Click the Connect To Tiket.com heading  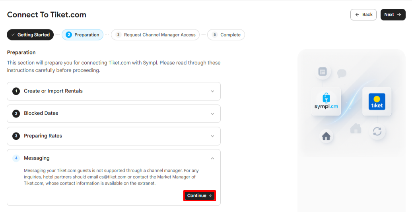click(47, 15)
